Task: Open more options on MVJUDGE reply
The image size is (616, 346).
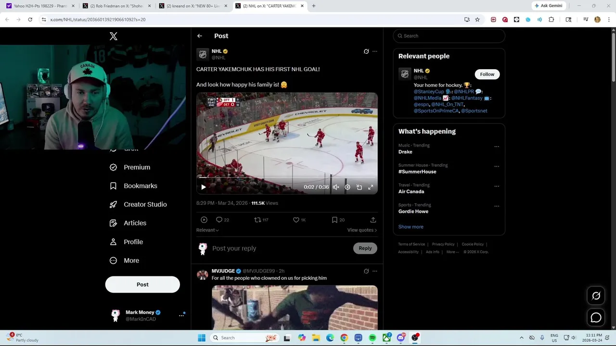Action: tap(375, 271)
